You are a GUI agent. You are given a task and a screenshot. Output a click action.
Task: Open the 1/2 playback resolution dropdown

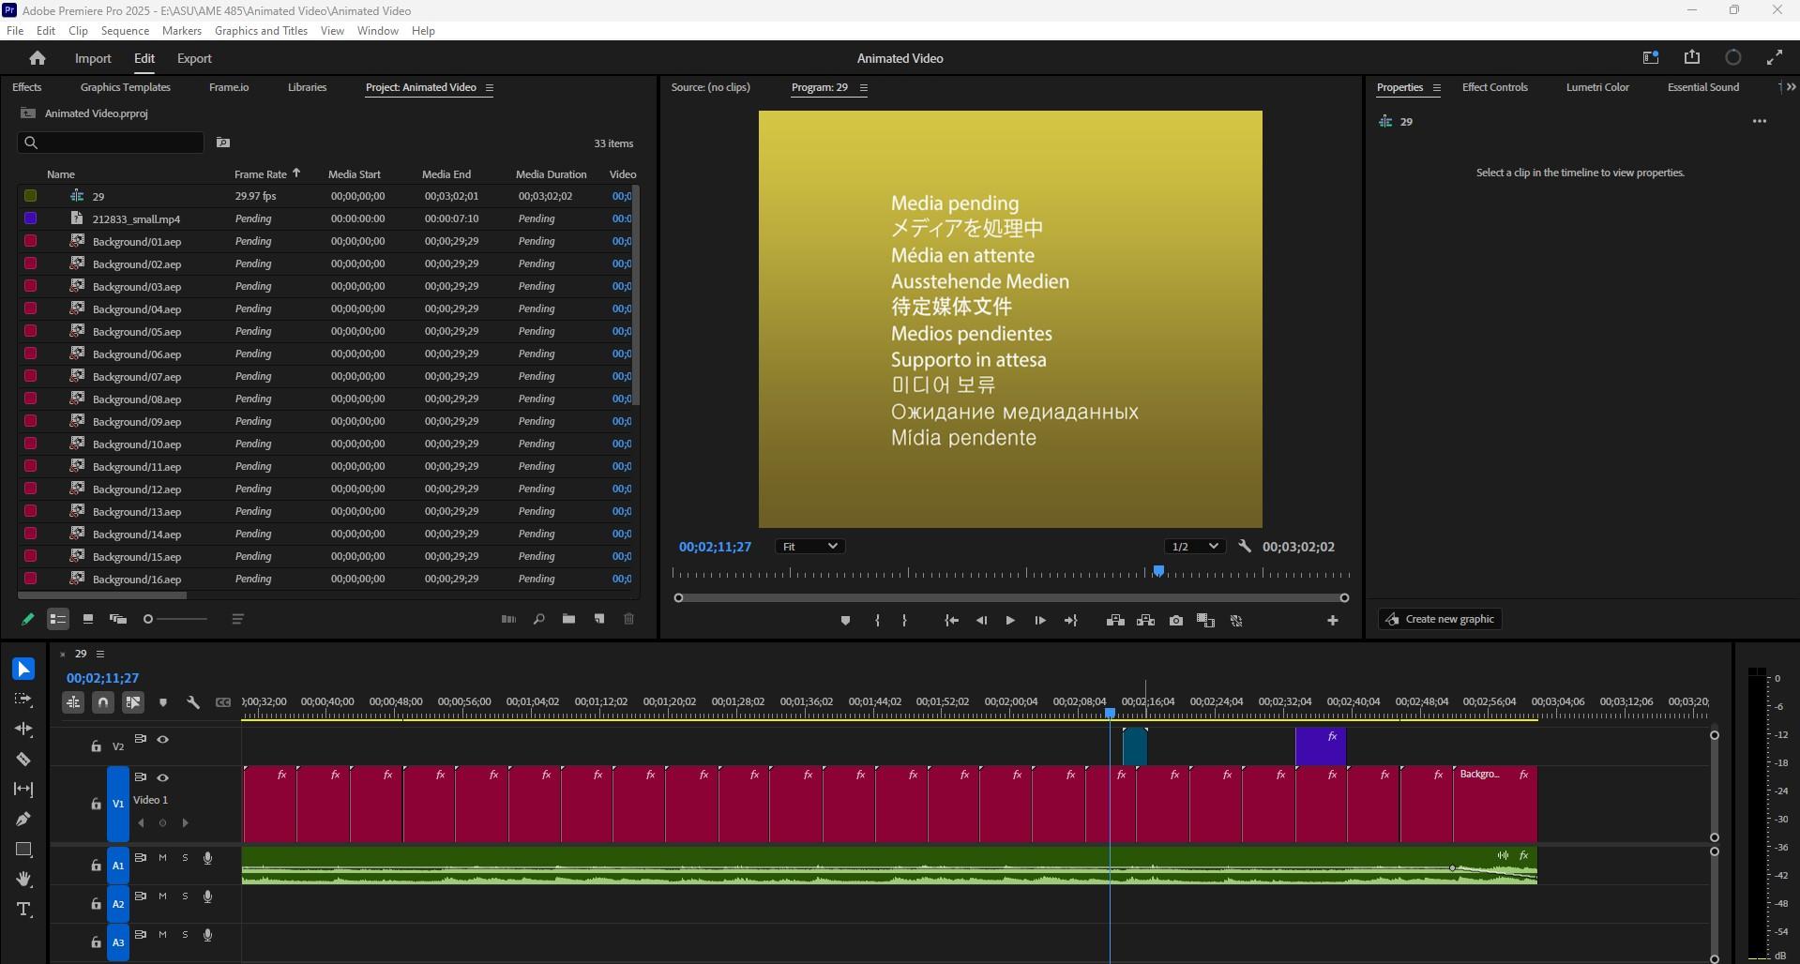(x=1194, y=546)
